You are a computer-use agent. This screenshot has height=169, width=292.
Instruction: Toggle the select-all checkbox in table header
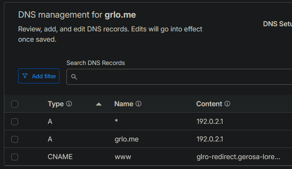(x=15, y=104)
